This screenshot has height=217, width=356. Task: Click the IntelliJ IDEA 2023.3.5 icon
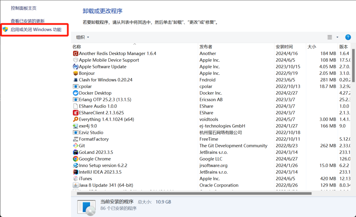point(75,172)
